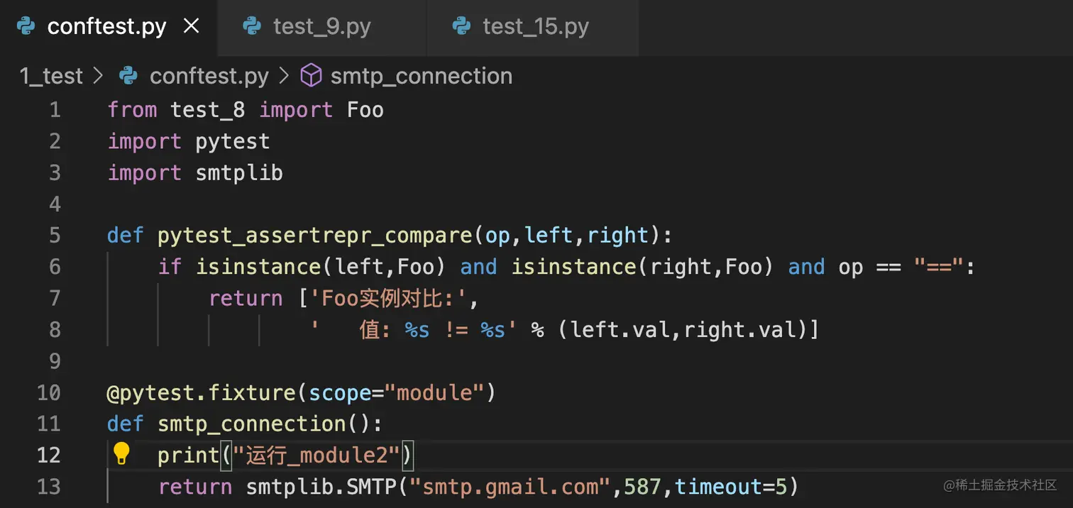Switch to the test_9.py tab

321,27
